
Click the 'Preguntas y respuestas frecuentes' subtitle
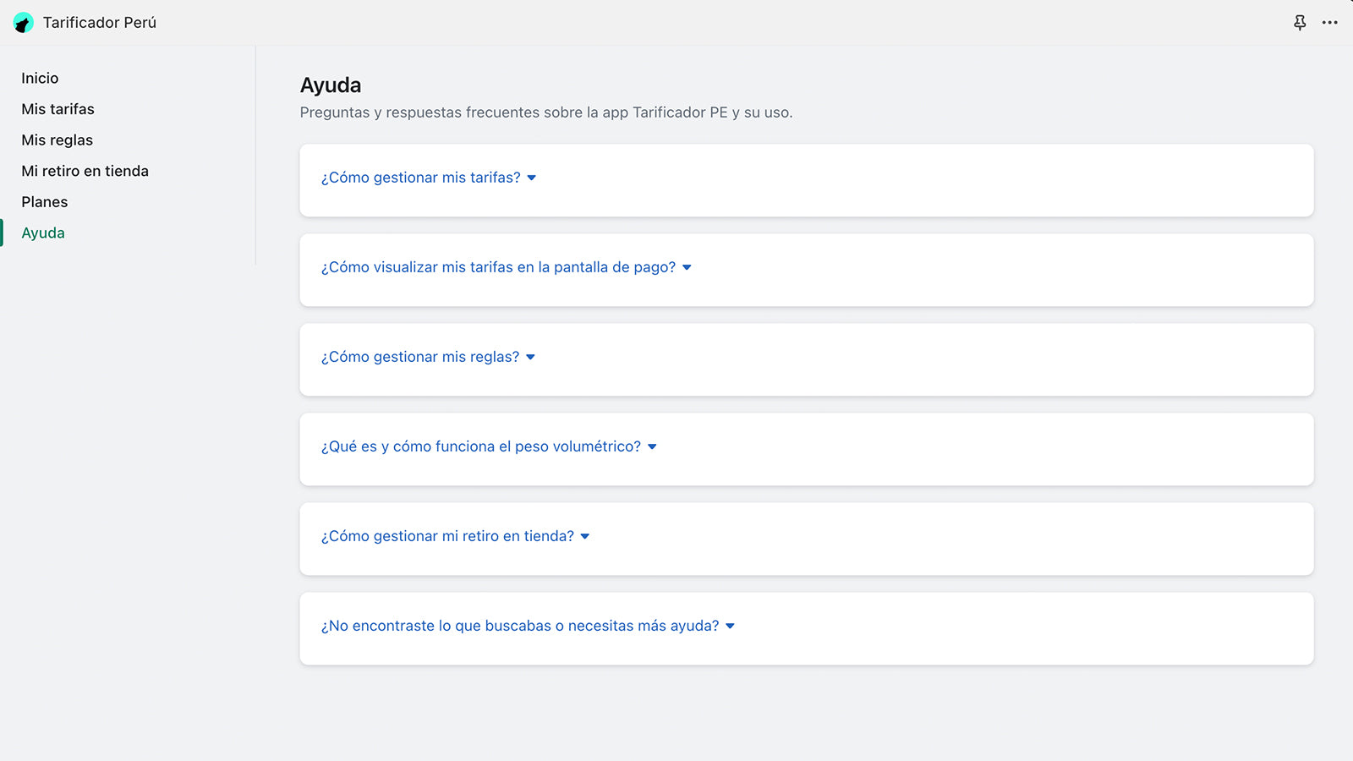546,112
